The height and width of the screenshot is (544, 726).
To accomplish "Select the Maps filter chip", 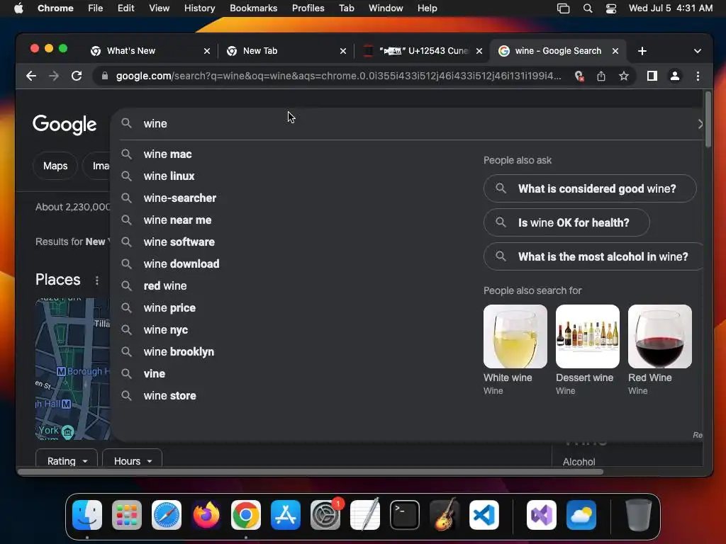I will (x=55, y=166).
